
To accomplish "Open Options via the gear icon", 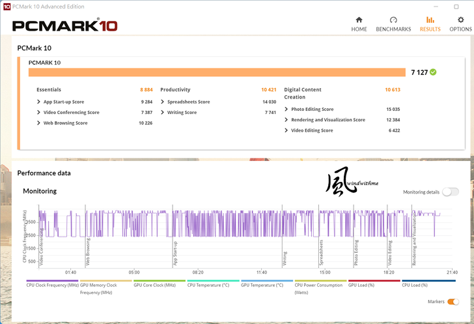I will point(460,20).
